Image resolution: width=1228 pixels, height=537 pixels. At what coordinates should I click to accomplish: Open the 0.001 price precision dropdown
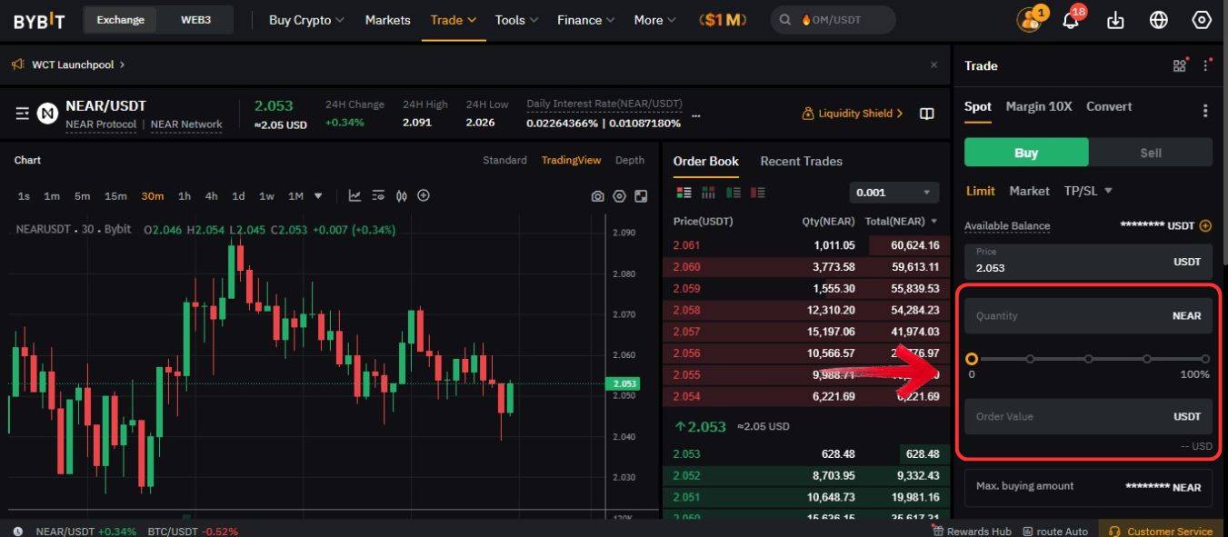tap(894, 193)
